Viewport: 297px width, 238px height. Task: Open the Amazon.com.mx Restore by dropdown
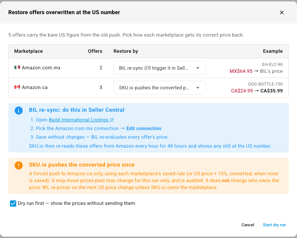tap(160, 68)
